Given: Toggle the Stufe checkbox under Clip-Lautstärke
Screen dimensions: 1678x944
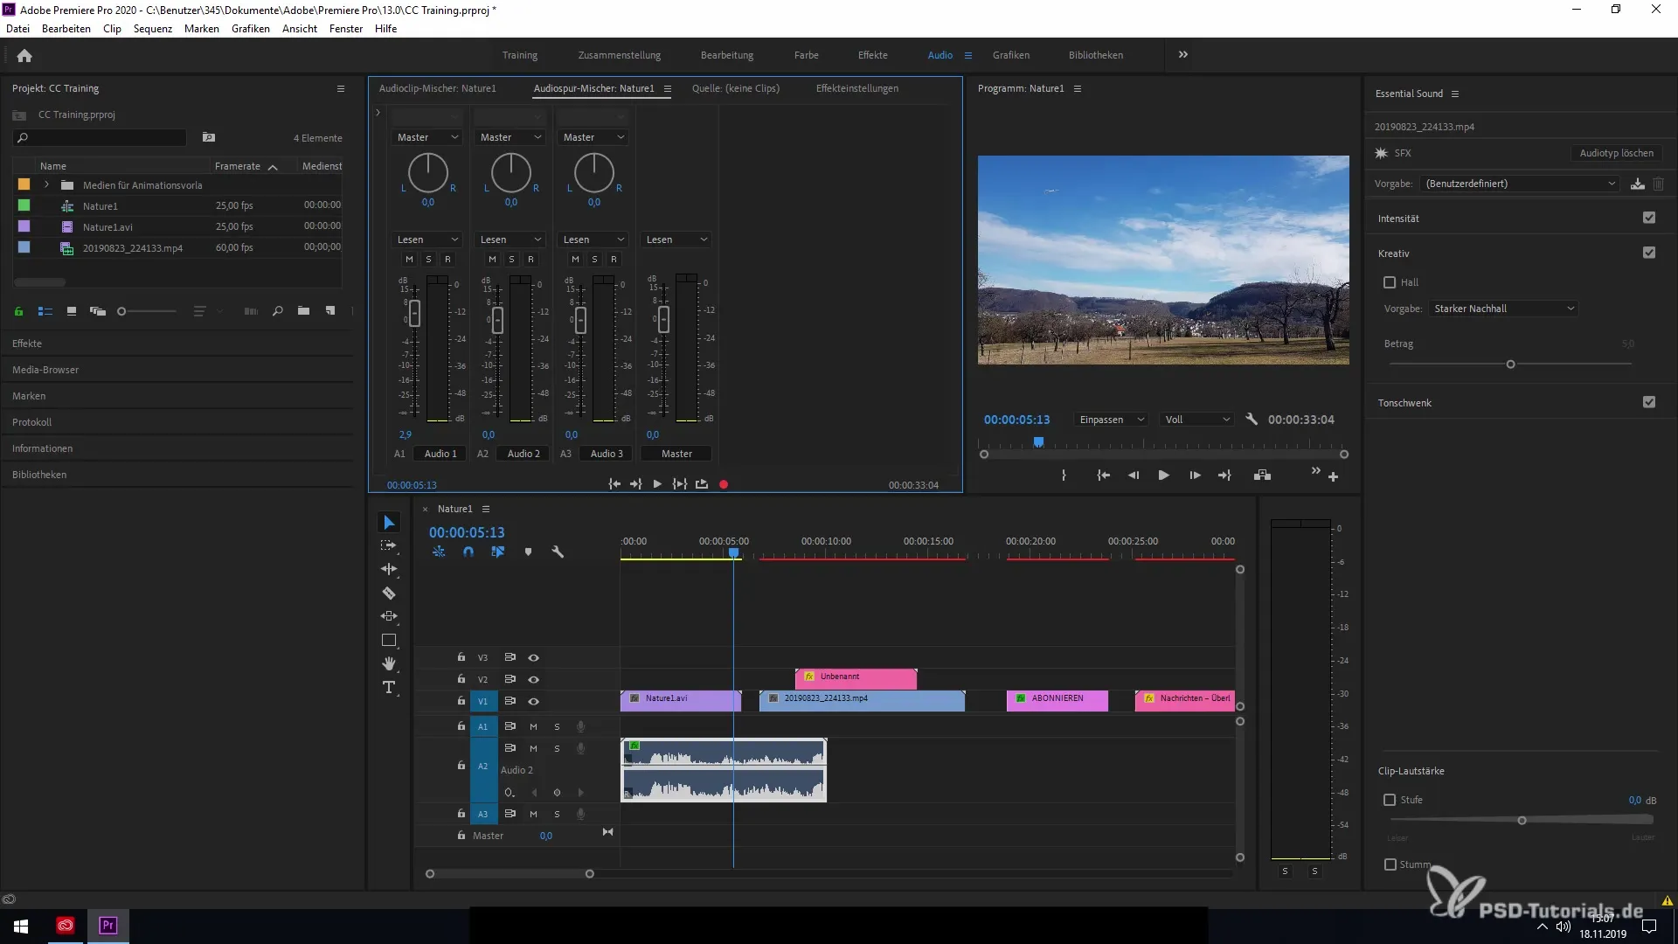Looking at the screenshot, I should [x=1390, y=800].
